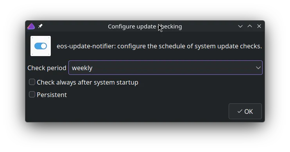Maximize the dialog with the up chevron
The image size is (290, 152).
point(250,26)
